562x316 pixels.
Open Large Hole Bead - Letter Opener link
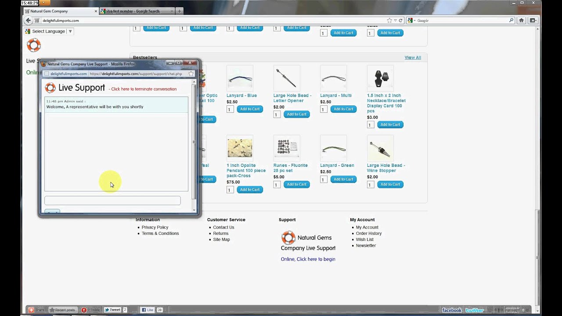[x=292, y=98]
